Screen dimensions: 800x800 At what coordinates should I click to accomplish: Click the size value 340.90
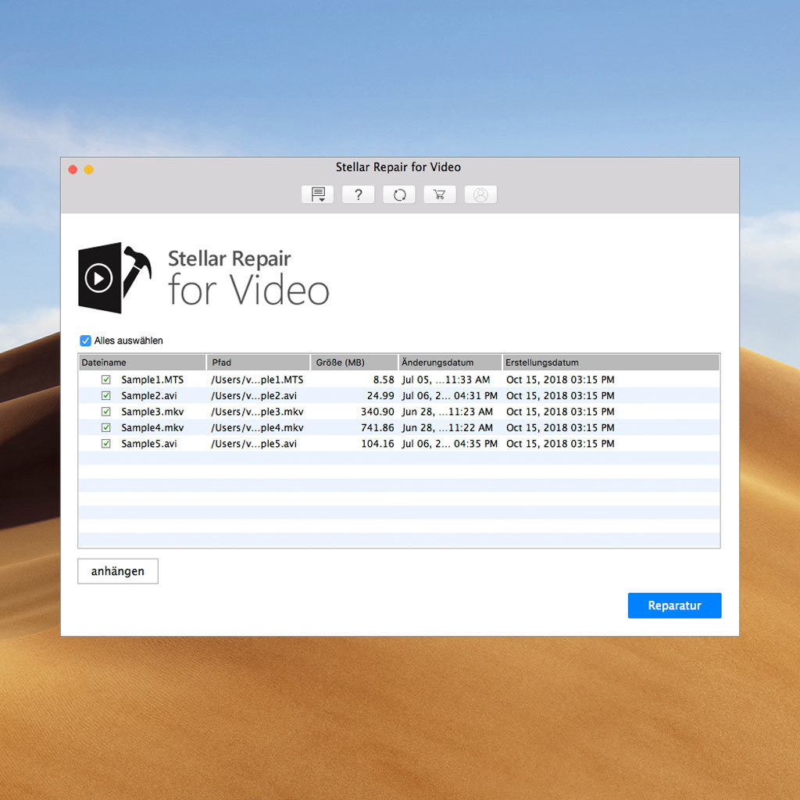click(x=377, y=411)
